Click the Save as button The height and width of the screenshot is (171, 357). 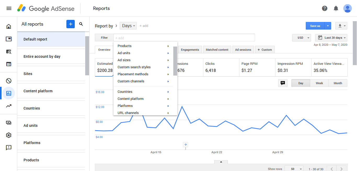(315, 26)
